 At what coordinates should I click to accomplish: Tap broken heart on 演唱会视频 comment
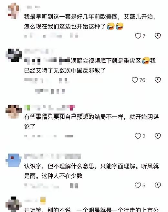[x=158, y=80]
